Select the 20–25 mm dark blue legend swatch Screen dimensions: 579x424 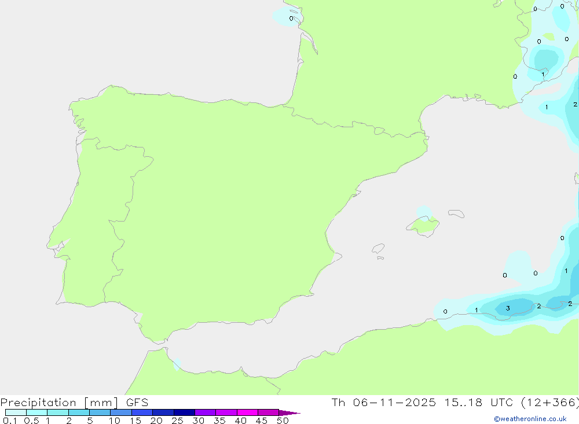(163, 412)
